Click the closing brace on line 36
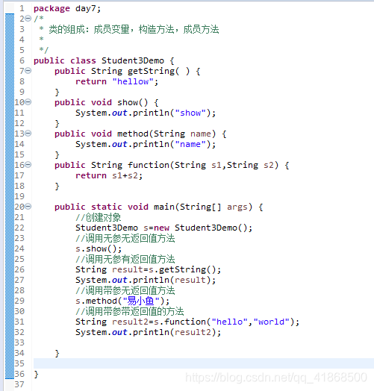Viewport: 374px width, 391px height. (36, 375)
